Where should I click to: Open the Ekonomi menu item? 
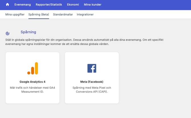coord(73,5)
